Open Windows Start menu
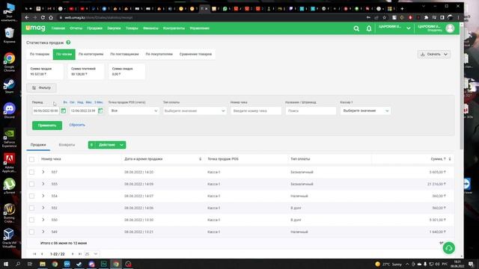Screen dimensions: 479x269 (x=6, y=264)
